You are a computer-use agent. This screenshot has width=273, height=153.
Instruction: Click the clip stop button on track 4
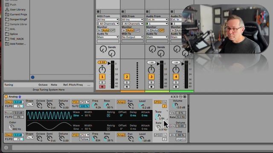click(172, 11)
